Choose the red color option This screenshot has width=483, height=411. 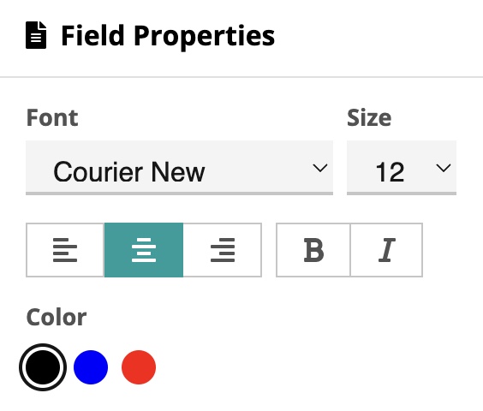coord(139,367)
